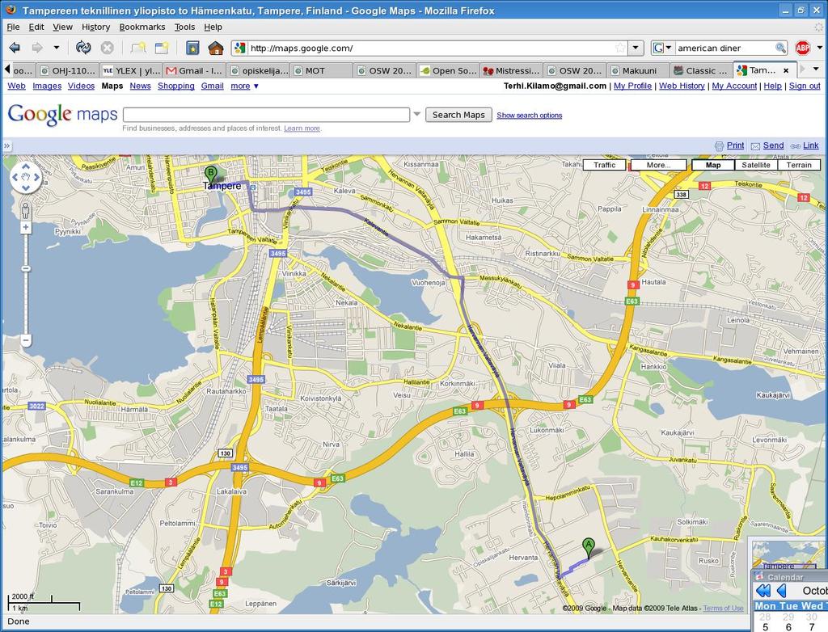Viewport: 828px width, 632px height.
Task: Click the Terms of Use link
Action: pos(723,609)
